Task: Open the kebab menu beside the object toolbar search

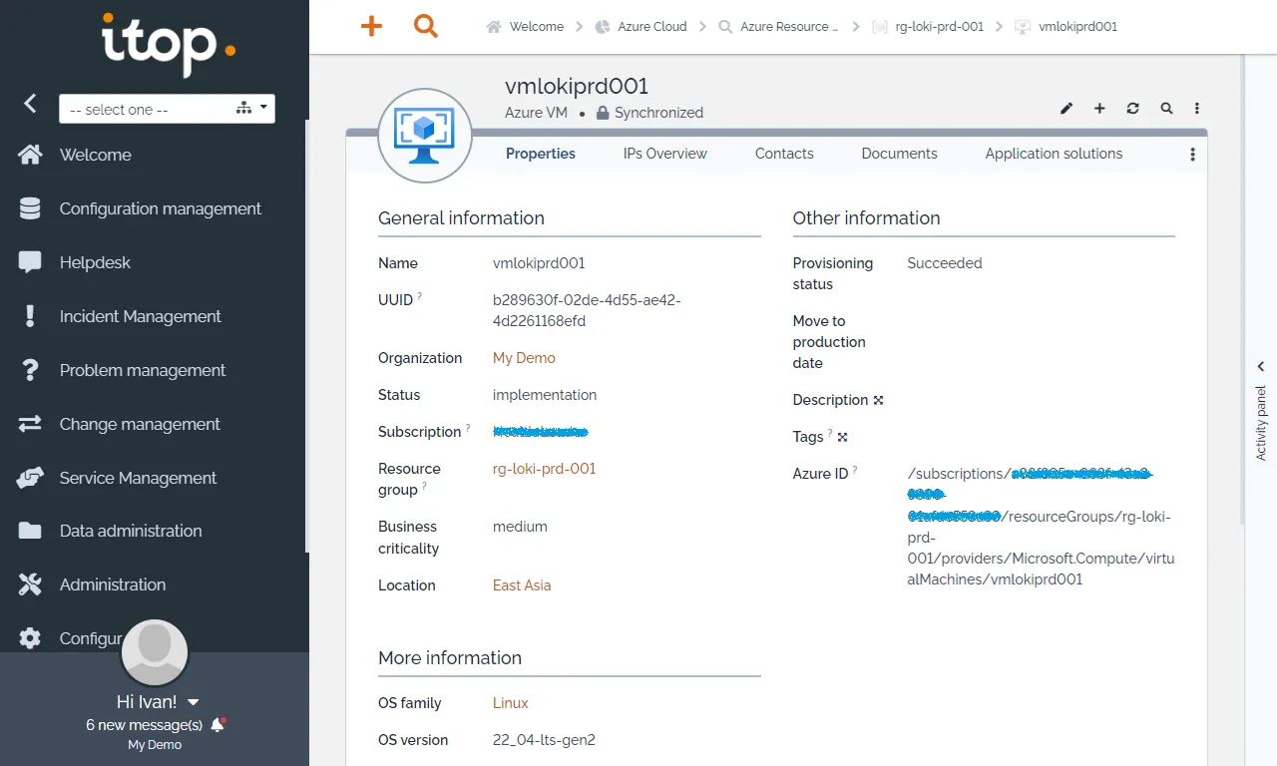Action: (1197, 108)
